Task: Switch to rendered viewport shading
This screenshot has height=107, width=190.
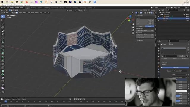Action: tap(153, 12)
